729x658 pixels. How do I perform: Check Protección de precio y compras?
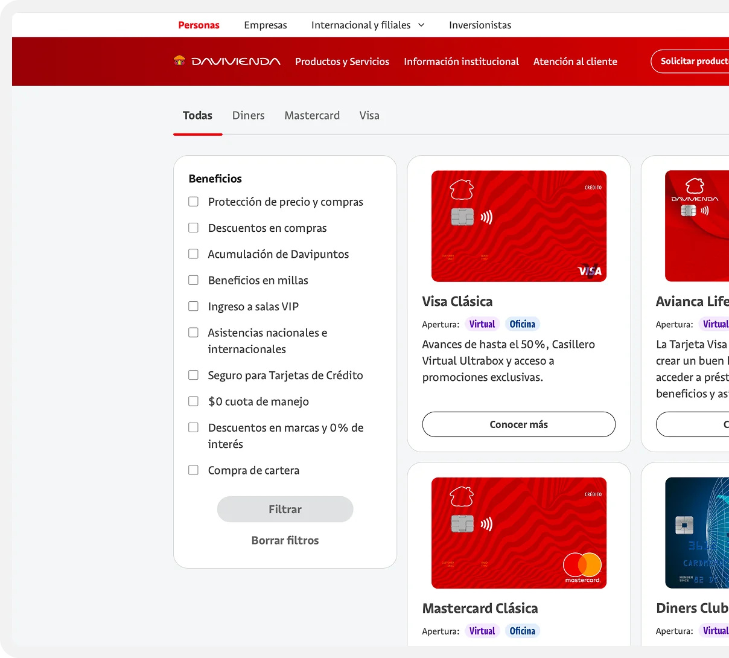click(193, 202)
